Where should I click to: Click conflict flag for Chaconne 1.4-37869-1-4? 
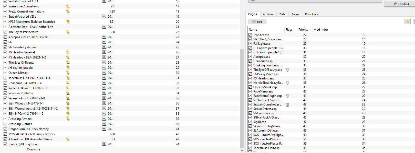(x=68, y=83)
